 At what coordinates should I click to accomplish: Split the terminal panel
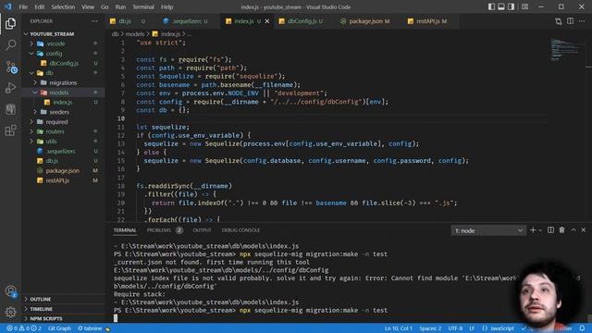coord(551,230)
